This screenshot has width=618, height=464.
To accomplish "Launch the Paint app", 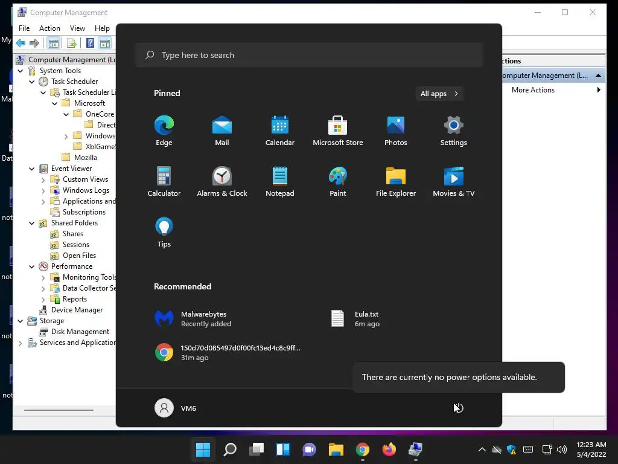I will 338,181.
